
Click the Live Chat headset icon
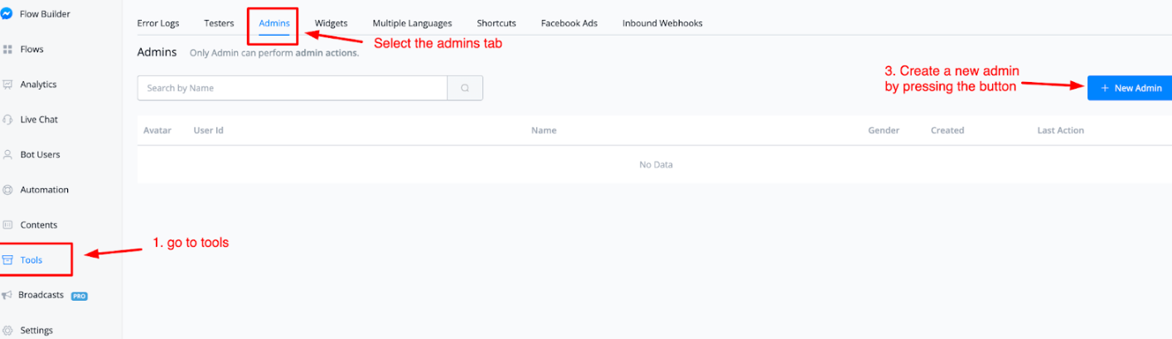click(x=7, y=119)
